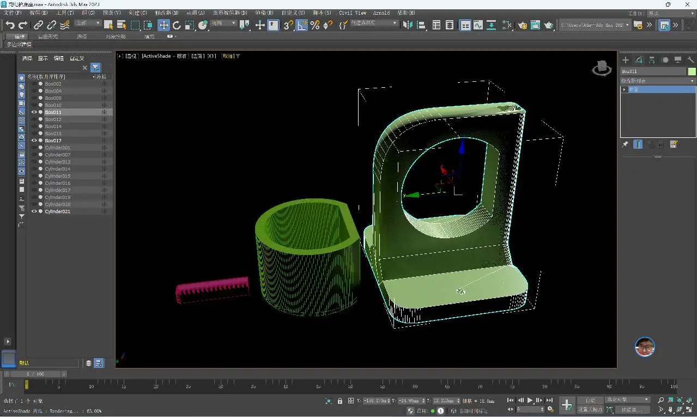
Task: Open the Curve Editor from toolbar
Action: click(x=478, y=25)
